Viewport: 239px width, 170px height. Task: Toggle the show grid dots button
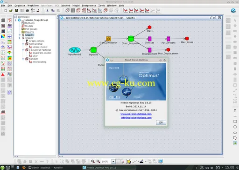[118, 162]
